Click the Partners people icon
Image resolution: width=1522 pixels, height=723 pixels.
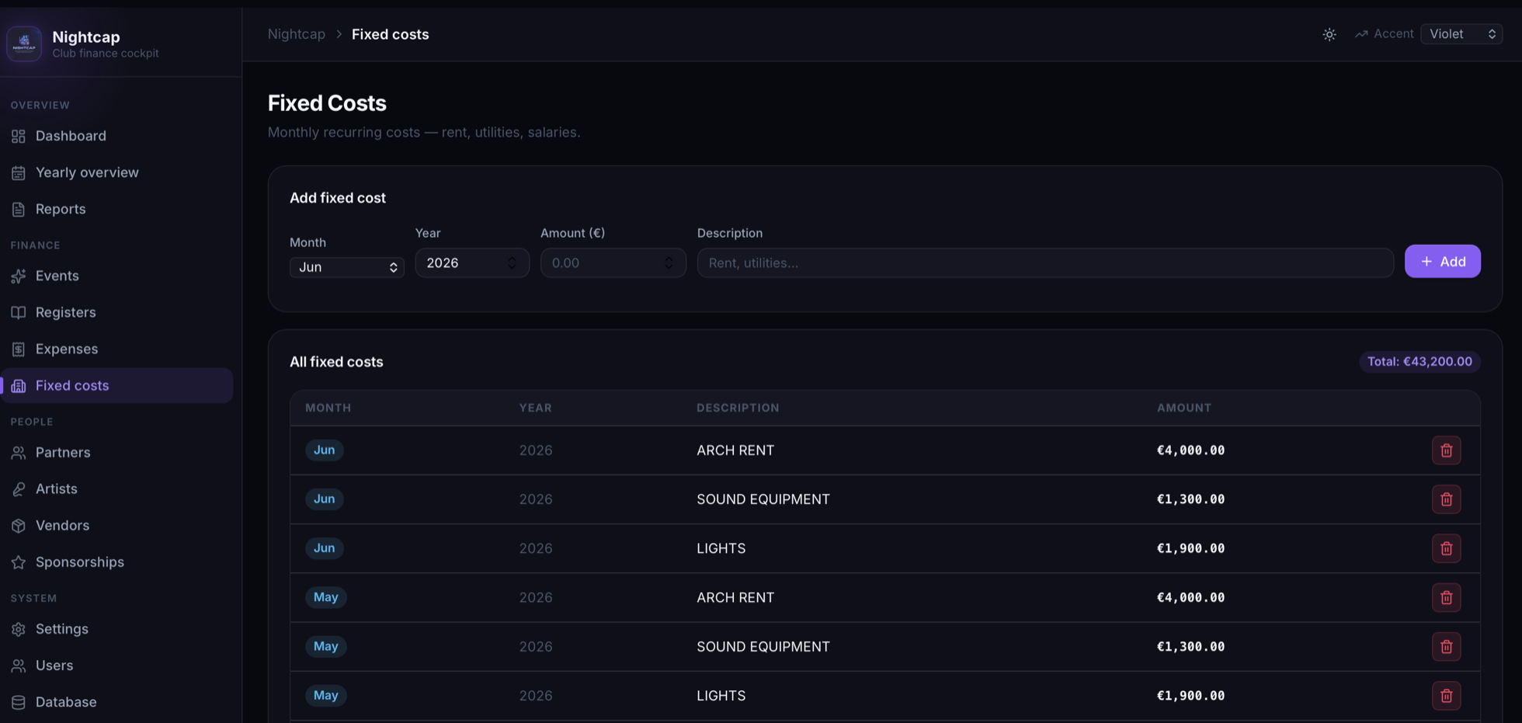[x=19, y=452]
